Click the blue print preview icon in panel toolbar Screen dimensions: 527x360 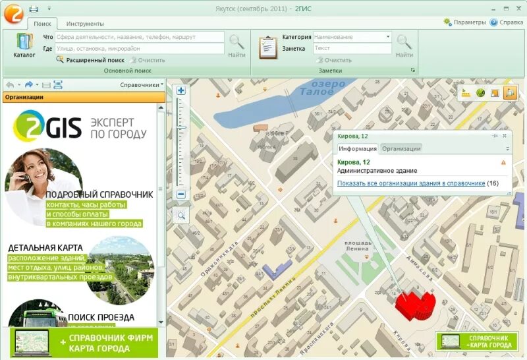tap(58, 85)
